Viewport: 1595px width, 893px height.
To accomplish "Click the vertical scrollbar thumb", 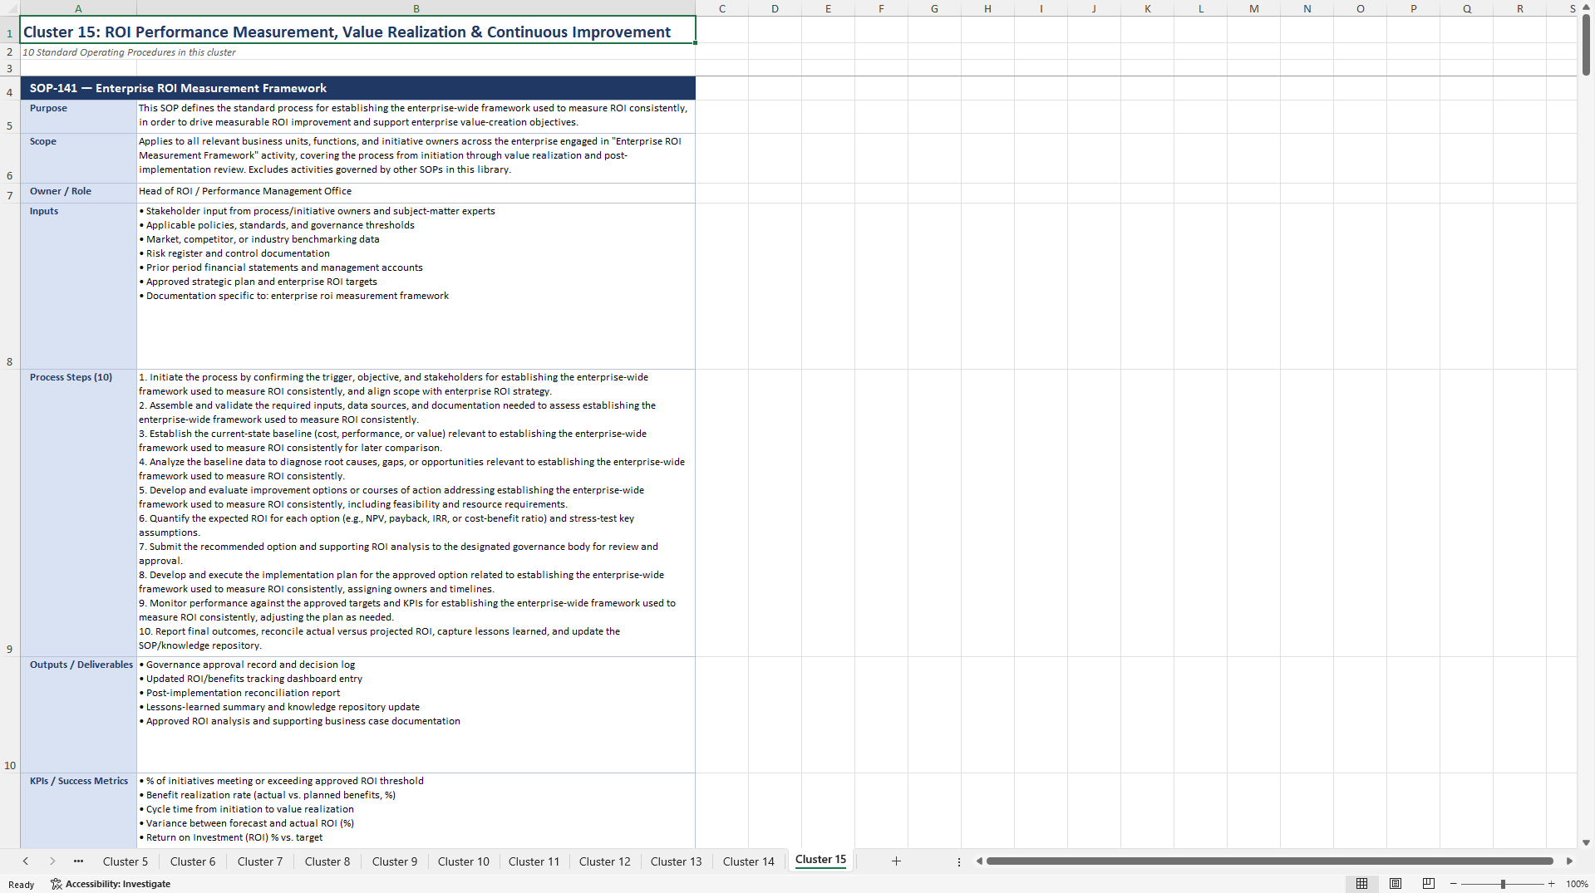I will coord(1586,45).
